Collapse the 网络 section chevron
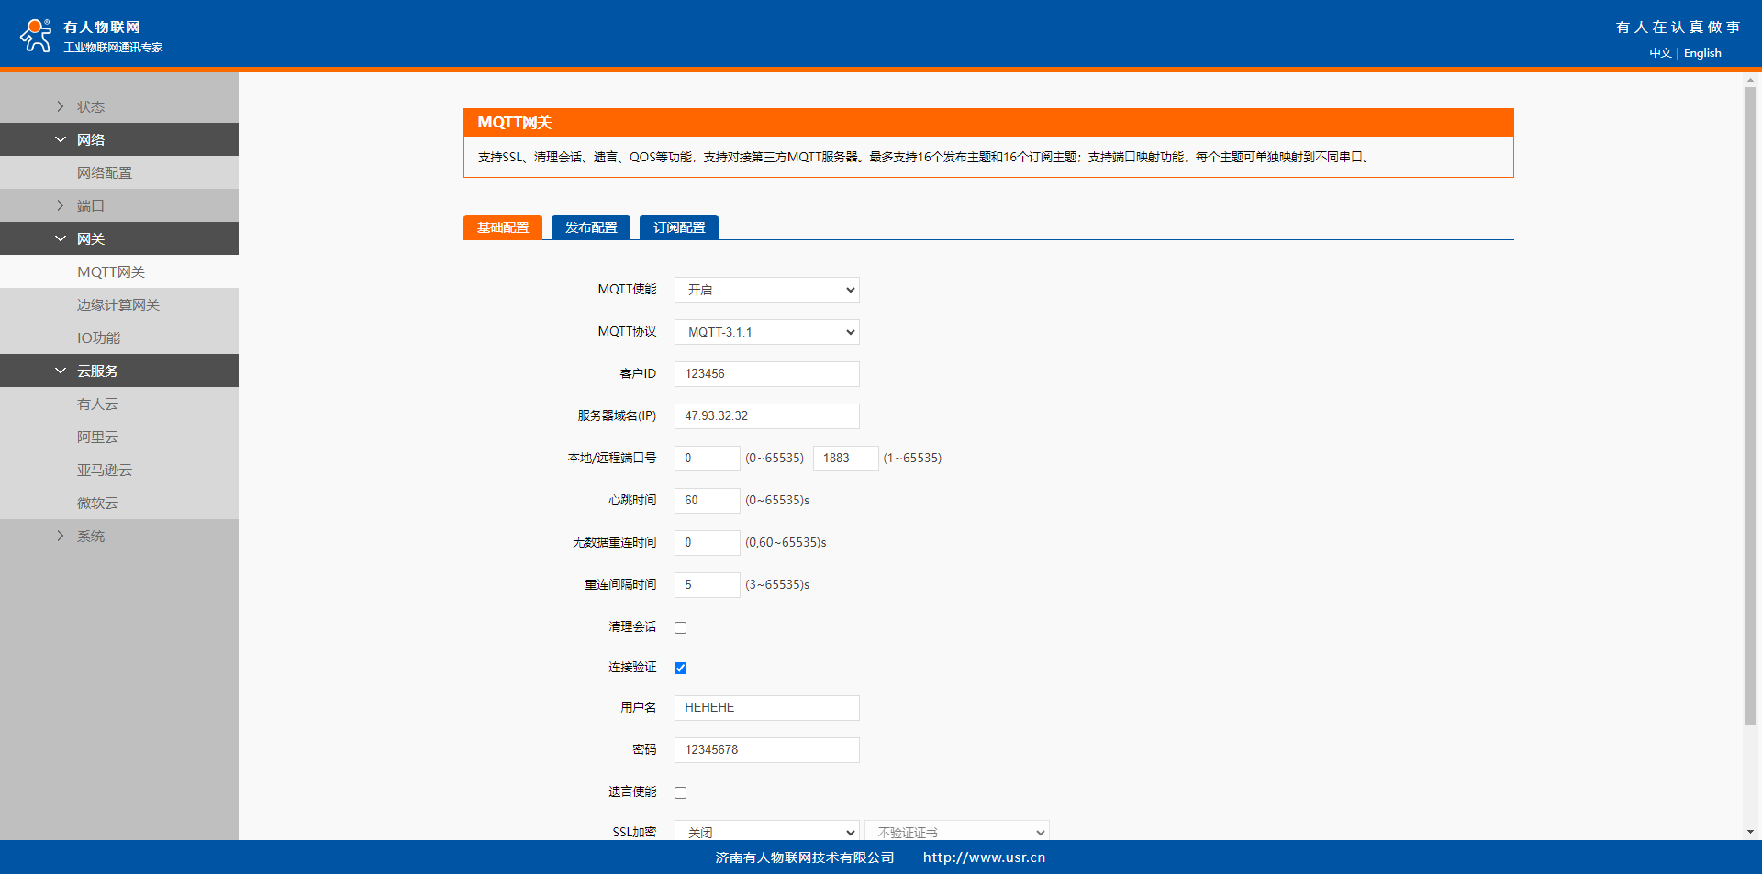 coord(61,139)
